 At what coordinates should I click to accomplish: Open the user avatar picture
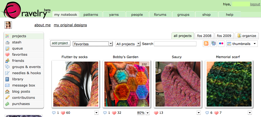8,25
